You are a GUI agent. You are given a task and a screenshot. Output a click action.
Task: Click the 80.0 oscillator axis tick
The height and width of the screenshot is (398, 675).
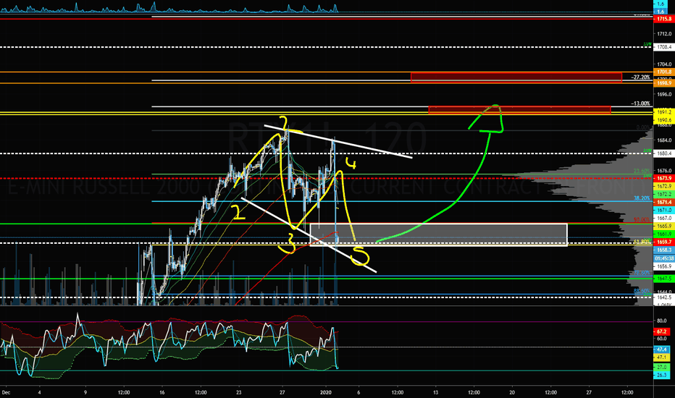tap(662, 321)
